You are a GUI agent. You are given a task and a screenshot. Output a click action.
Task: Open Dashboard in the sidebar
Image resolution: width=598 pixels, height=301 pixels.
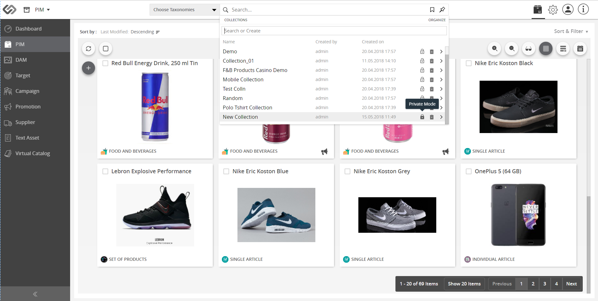[35, 29]
